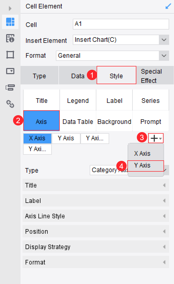The height and width of the screenshot is (284, 174).
Task: Expand the Axis Line Style section
Action: tap(96, 216)
